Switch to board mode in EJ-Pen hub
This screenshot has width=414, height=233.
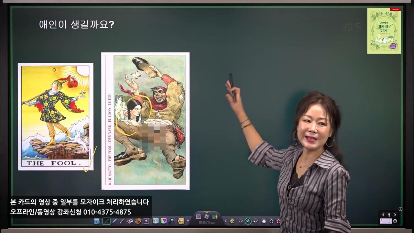[199, 216]
